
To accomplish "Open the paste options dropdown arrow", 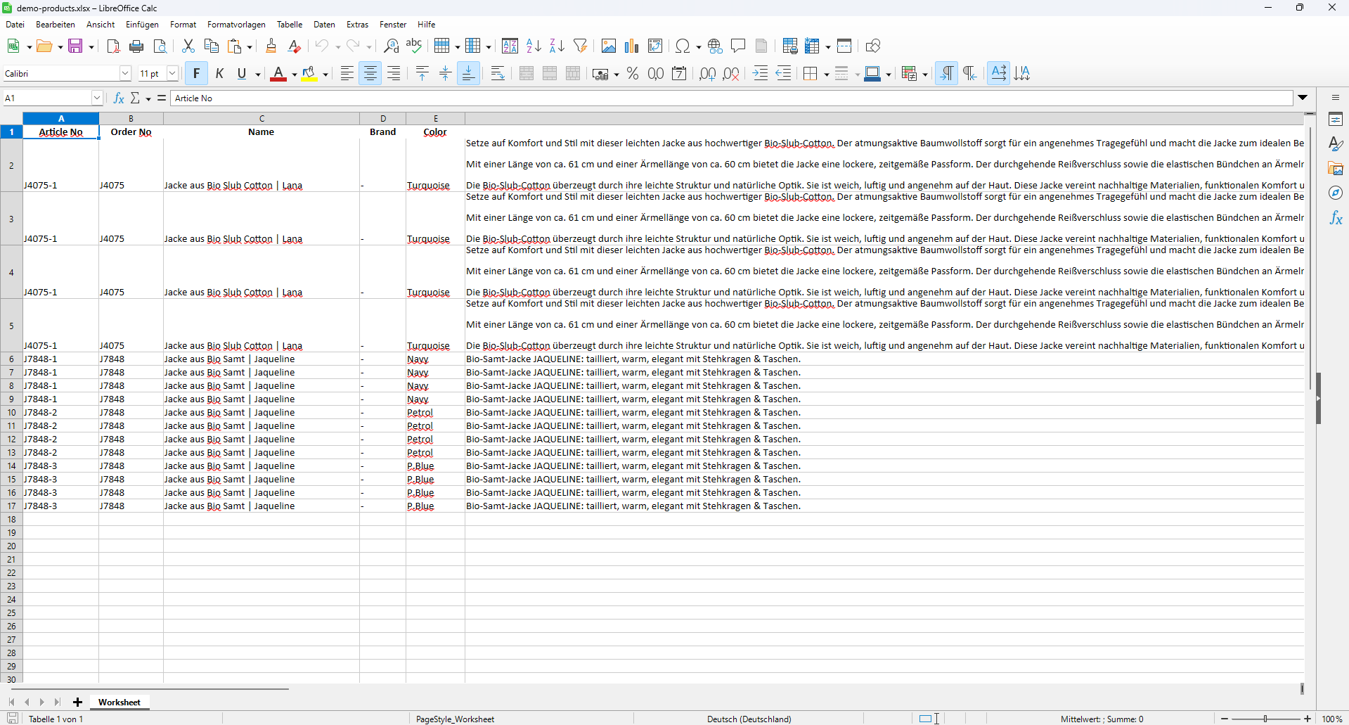I will pyautogui.click(x=249, y=46).
